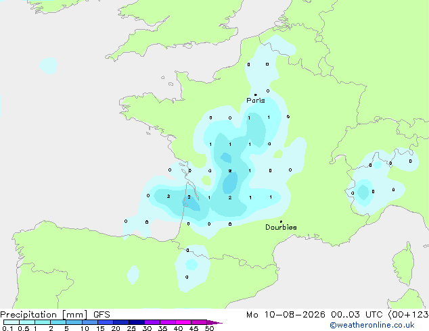Select the 40 to 45 mm legend swatch

click(x=183, y=322)
